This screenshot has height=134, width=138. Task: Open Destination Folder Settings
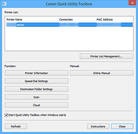[x=36, y=89]
